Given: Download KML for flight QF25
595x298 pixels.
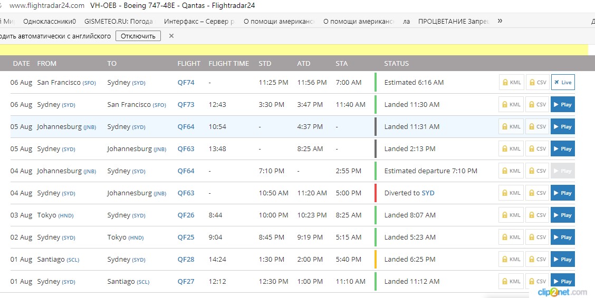Looking at the screenshot, I should (512, 237).
